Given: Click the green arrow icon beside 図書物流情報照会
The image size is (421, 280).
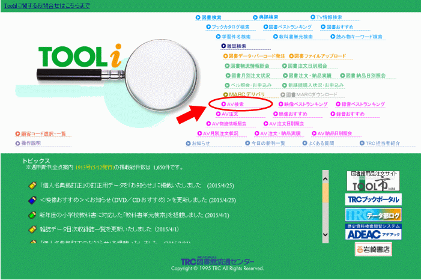Looking at the screenshot, I should point(227,66).
